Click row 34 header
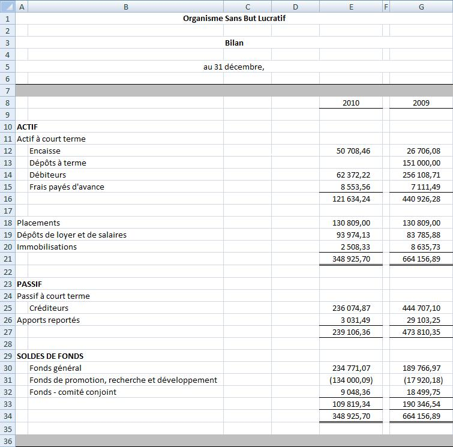 tap(7, 416)
